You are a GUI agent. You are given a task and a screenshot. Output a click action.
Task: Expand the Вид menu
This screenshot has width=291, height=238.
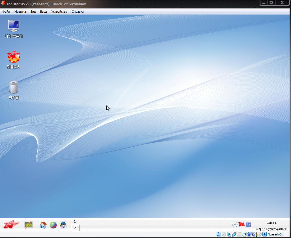[x=33, y=12]
